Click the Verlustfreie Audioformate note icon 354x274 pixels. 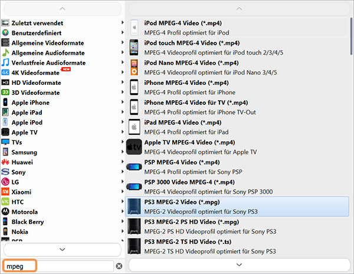(5, 62)
